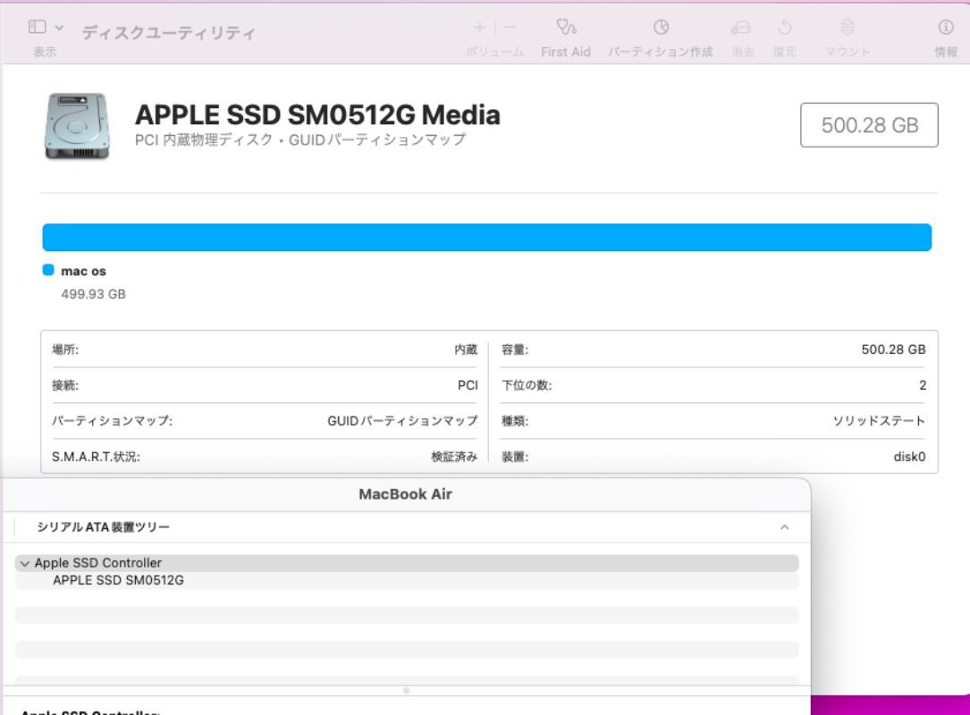
Task: Click the 500.28 GB capacity badge
Action: 869,125
